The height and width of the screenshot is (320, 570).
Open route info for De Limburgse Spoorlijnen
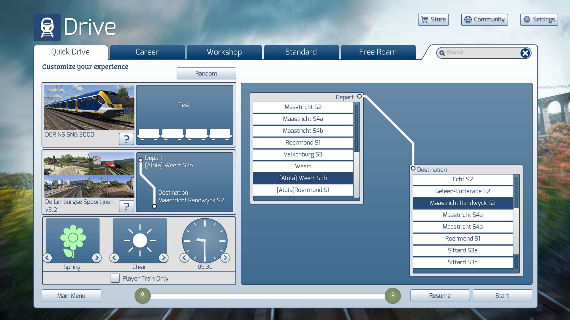point(126,206)
